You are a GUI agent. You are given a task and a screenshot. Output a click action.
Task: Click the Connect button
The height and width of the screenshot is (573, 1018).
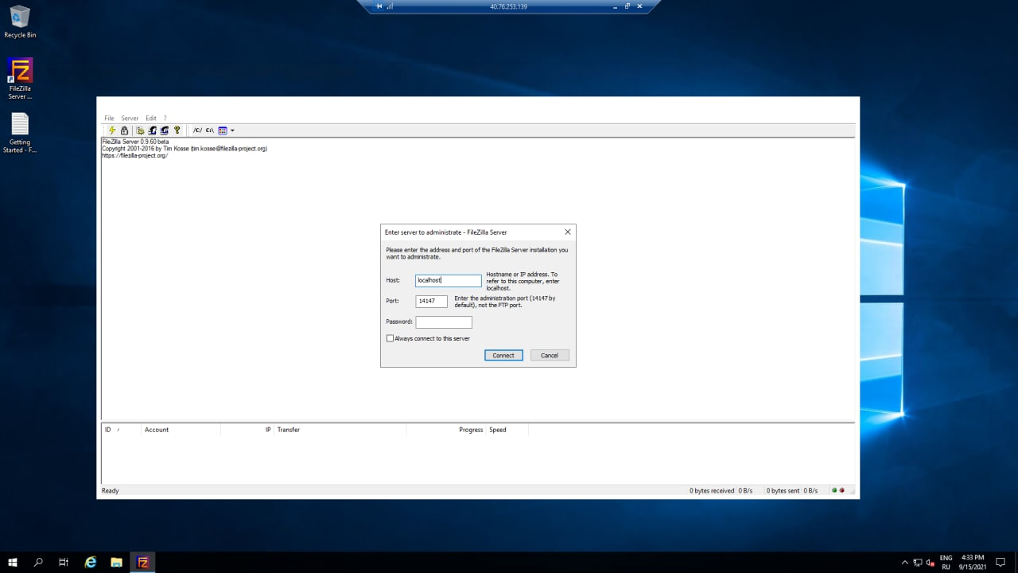503,355
